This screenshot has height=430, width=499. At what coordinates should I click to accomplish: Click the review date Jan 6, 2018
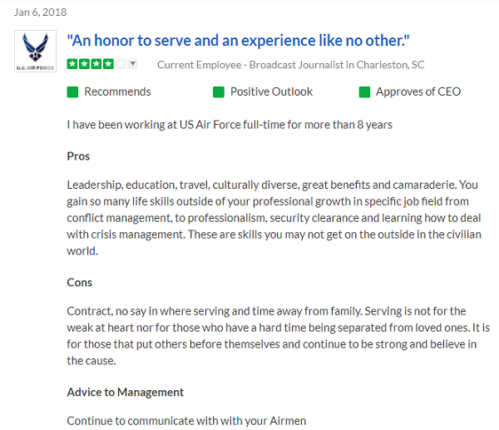40,12
